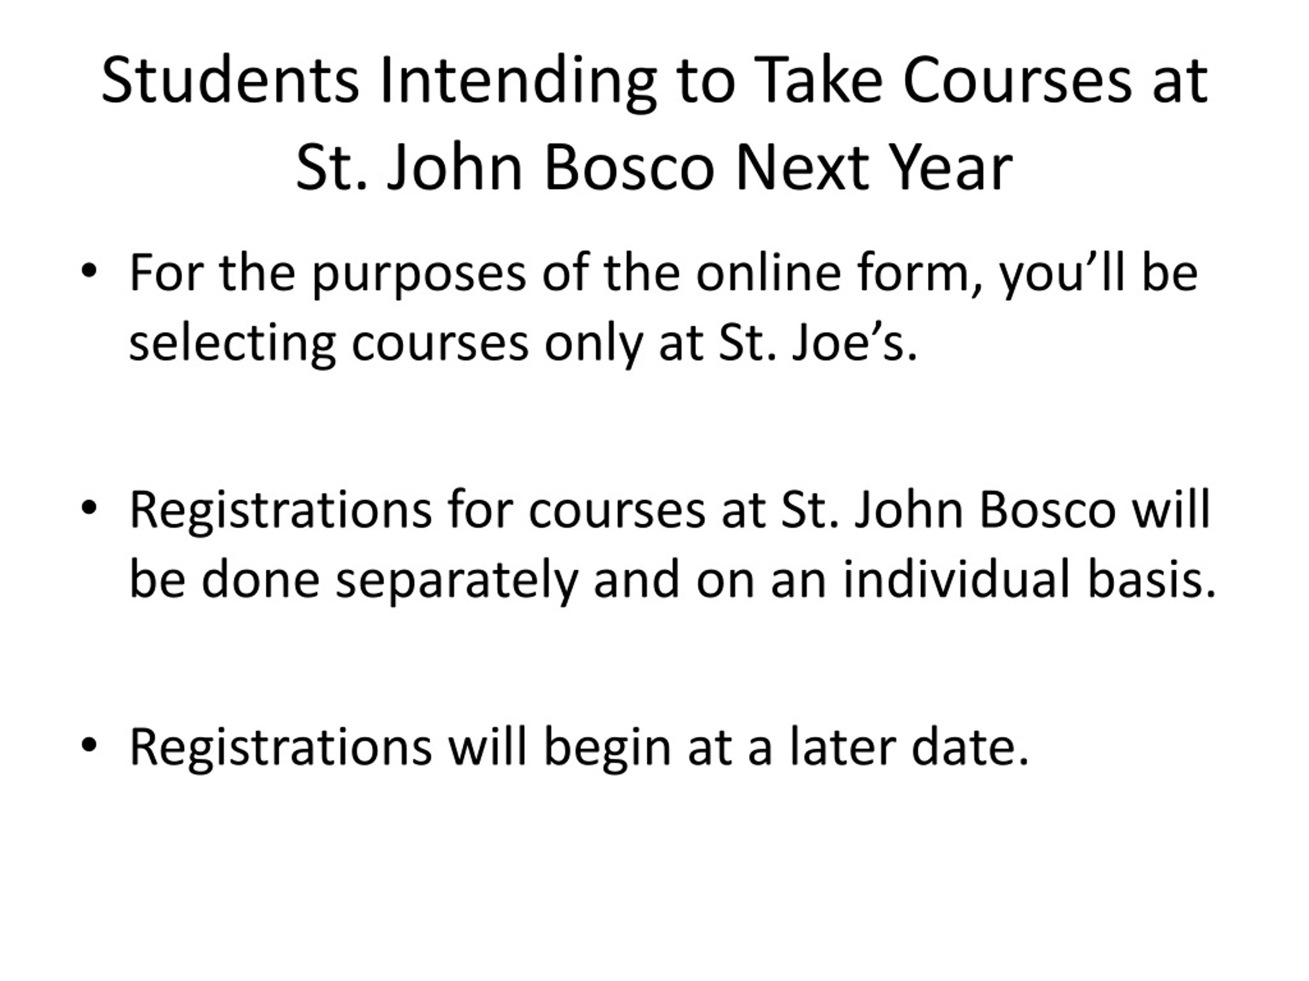Click the word 'Bosco' in the second bullet

[x=1047, y=510]
